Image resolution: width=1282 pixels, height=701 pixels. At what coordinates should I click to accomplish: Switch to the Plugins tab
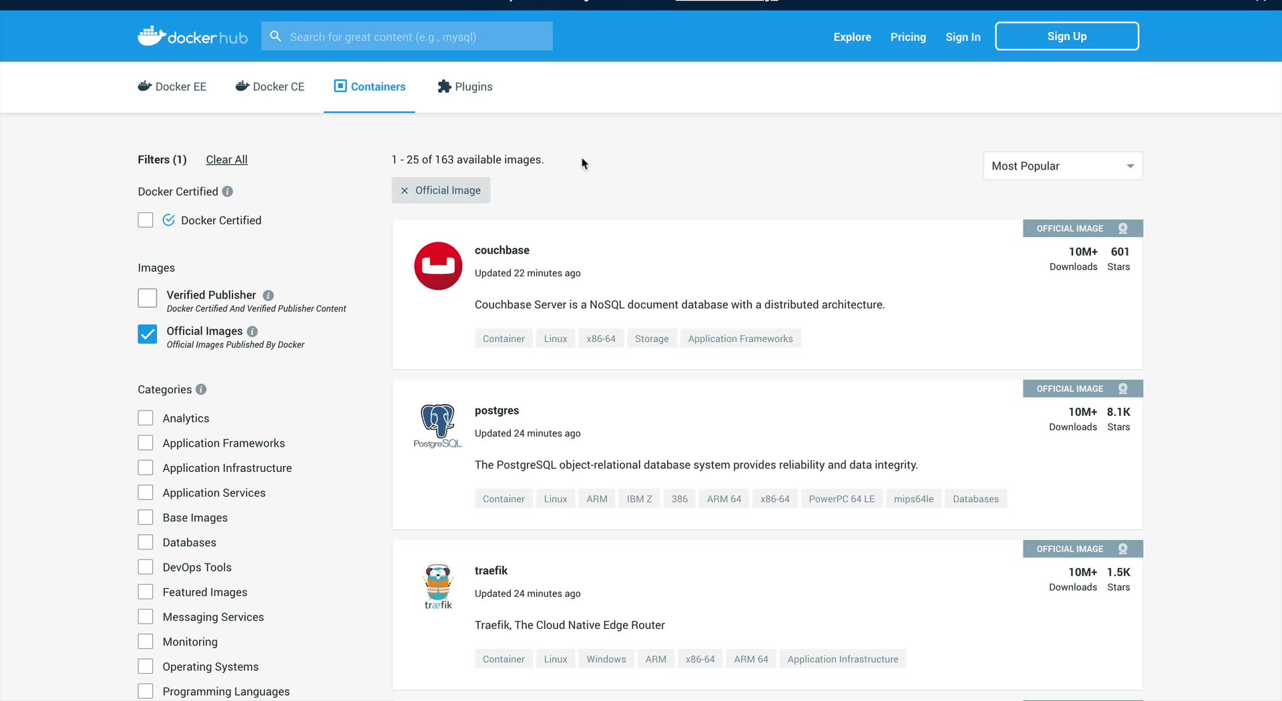tap(465, 87)
